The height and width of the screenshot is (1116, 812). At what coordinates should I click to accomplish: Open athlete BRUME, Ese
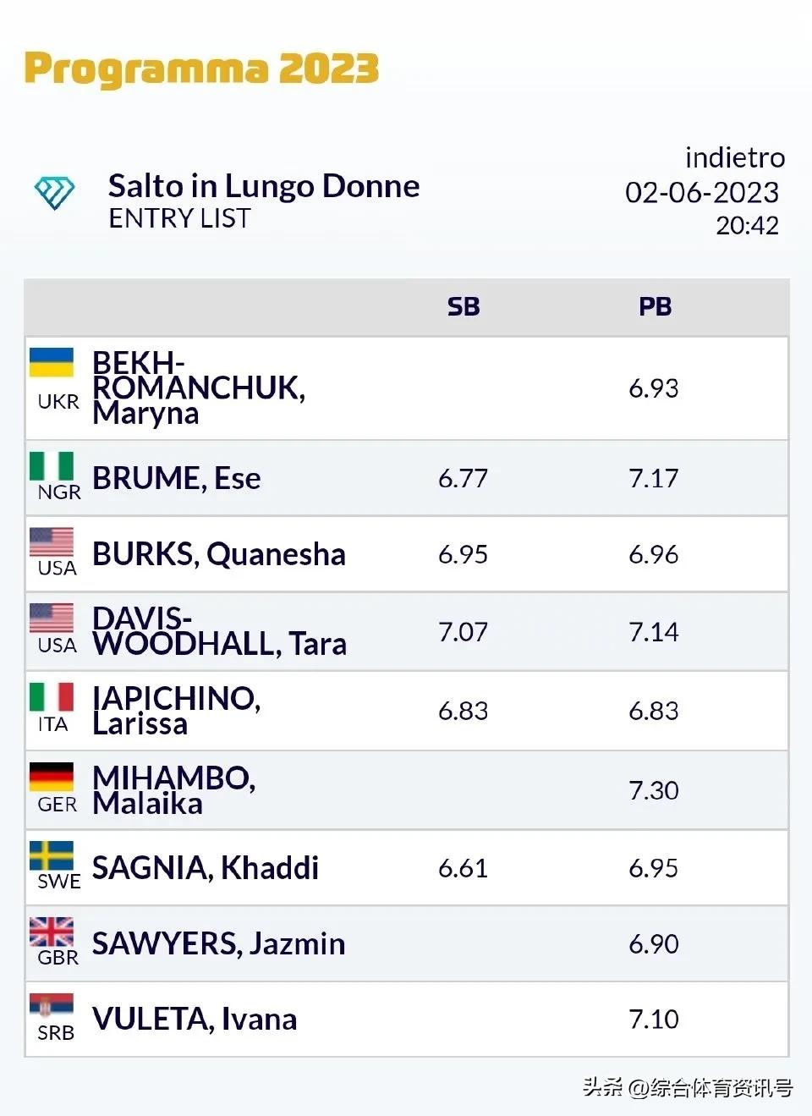tap(176, 478)
